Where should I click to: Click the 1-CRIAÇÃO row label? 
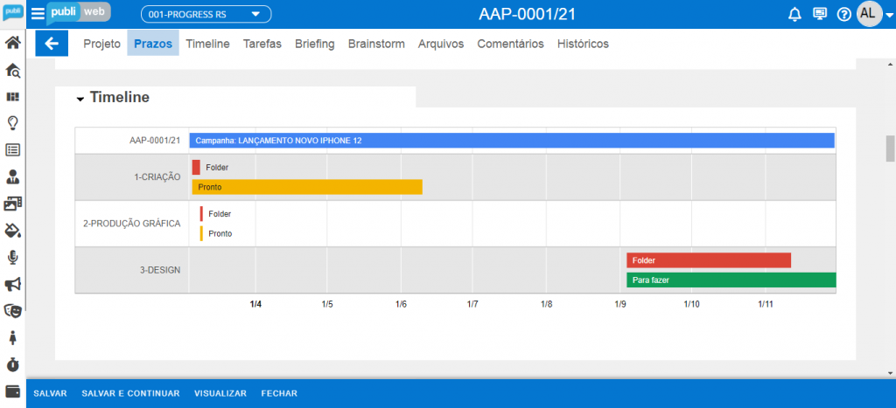coord(157,176)
